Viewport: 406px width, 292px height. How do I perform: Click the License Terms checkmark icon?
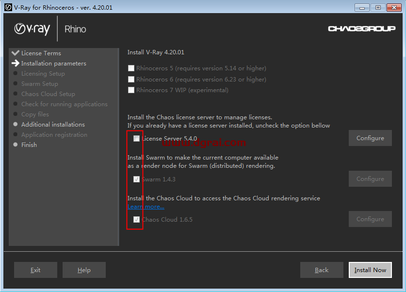pyautogui.click(x=16, y=53)
